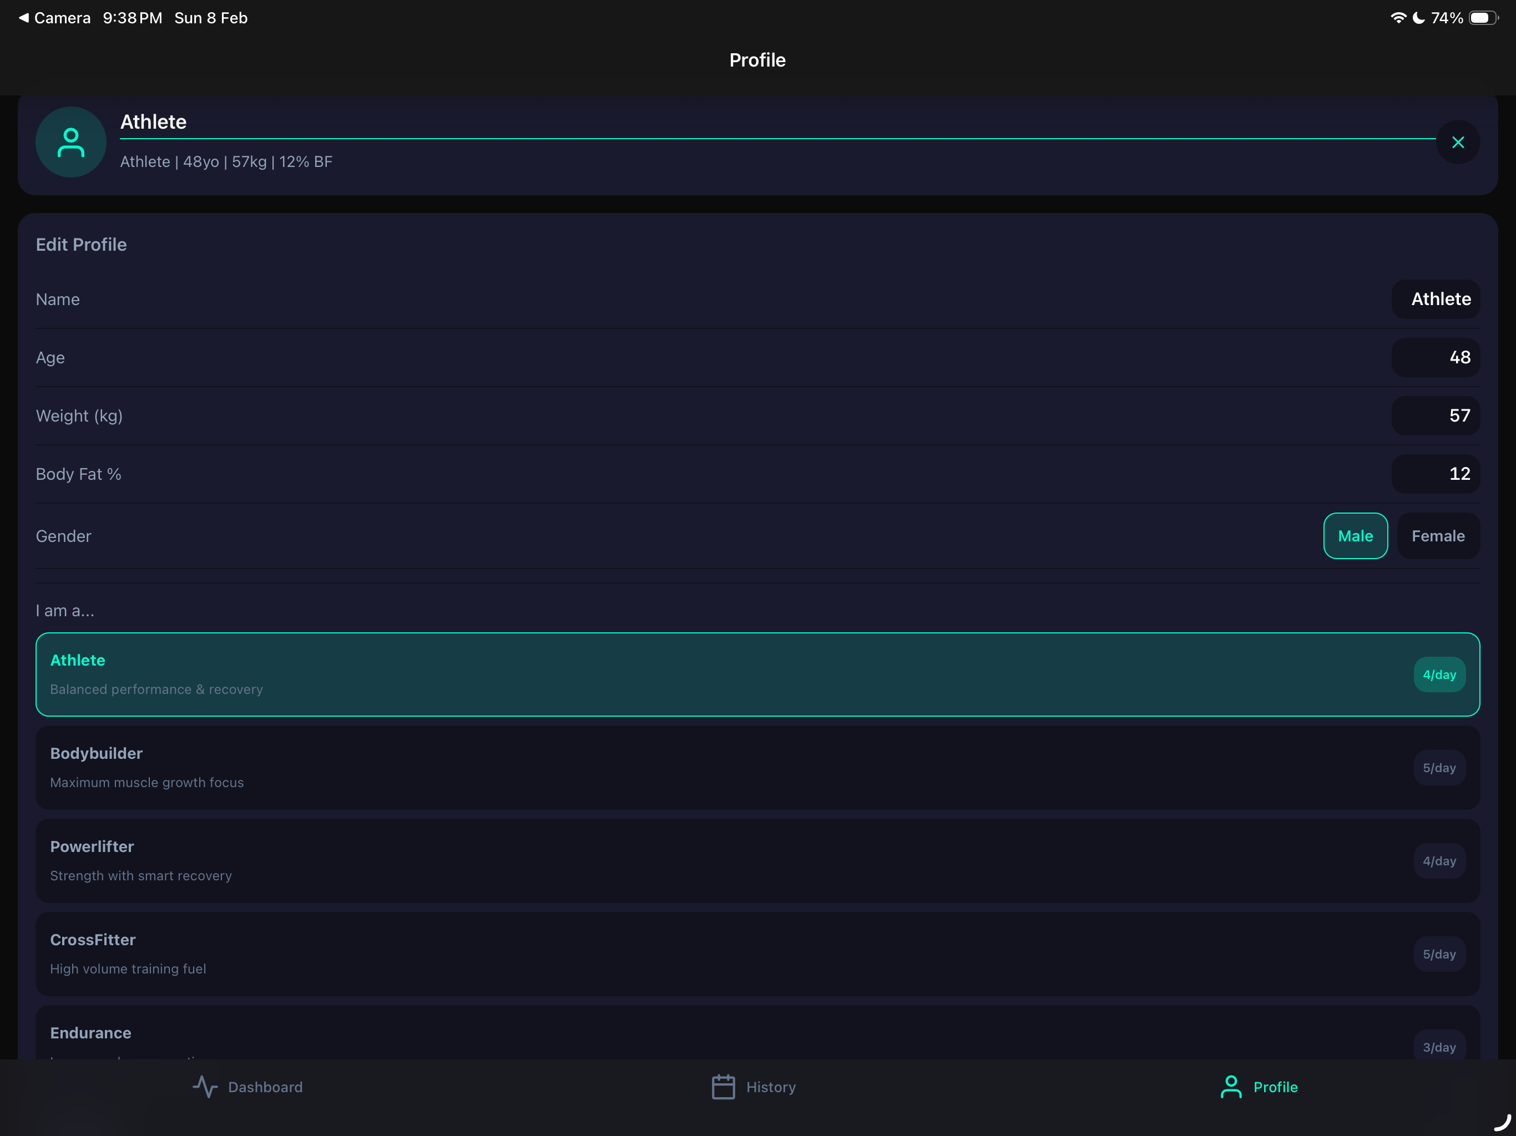
Task: Tap the Wi-Fi status icon
Action: [x=1398, y=18]
